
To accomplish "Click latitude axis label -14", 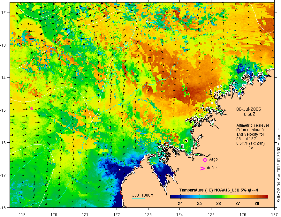I will (x=4, y=78).
